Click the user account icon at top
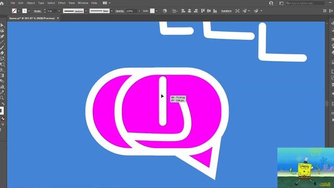This screenshot has height=188, width=334. pyautogui.click(x=271, y=3)
